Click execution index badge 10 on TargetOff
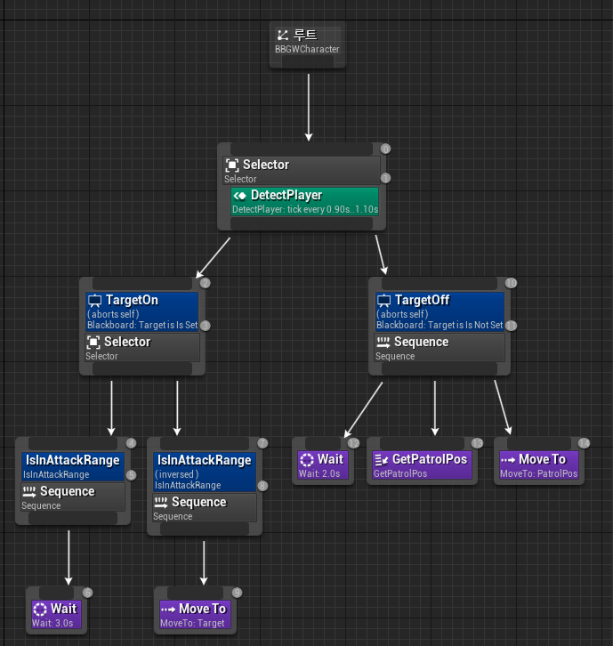The image size is (613, 646). (x=511, y=283)
